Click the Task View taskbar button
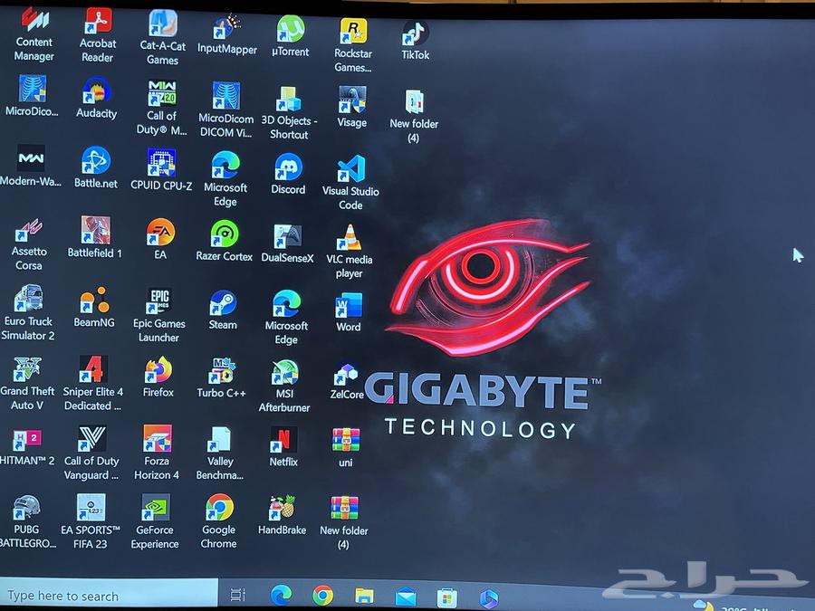The image size is (815, 611). 238,597
